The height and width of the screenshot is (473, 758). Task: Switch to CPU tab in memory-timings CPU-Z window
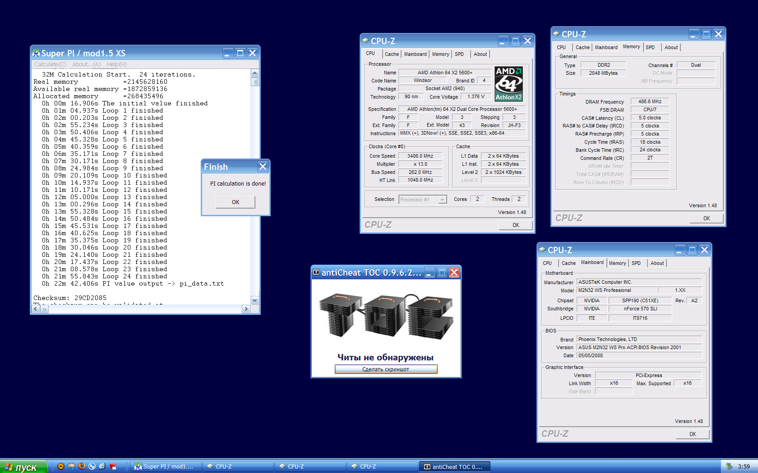561,47
